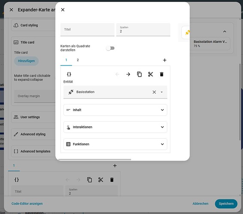Click the Overlay margin field
The width and height of the screenshot is (243, 214).
coord(35,96)
